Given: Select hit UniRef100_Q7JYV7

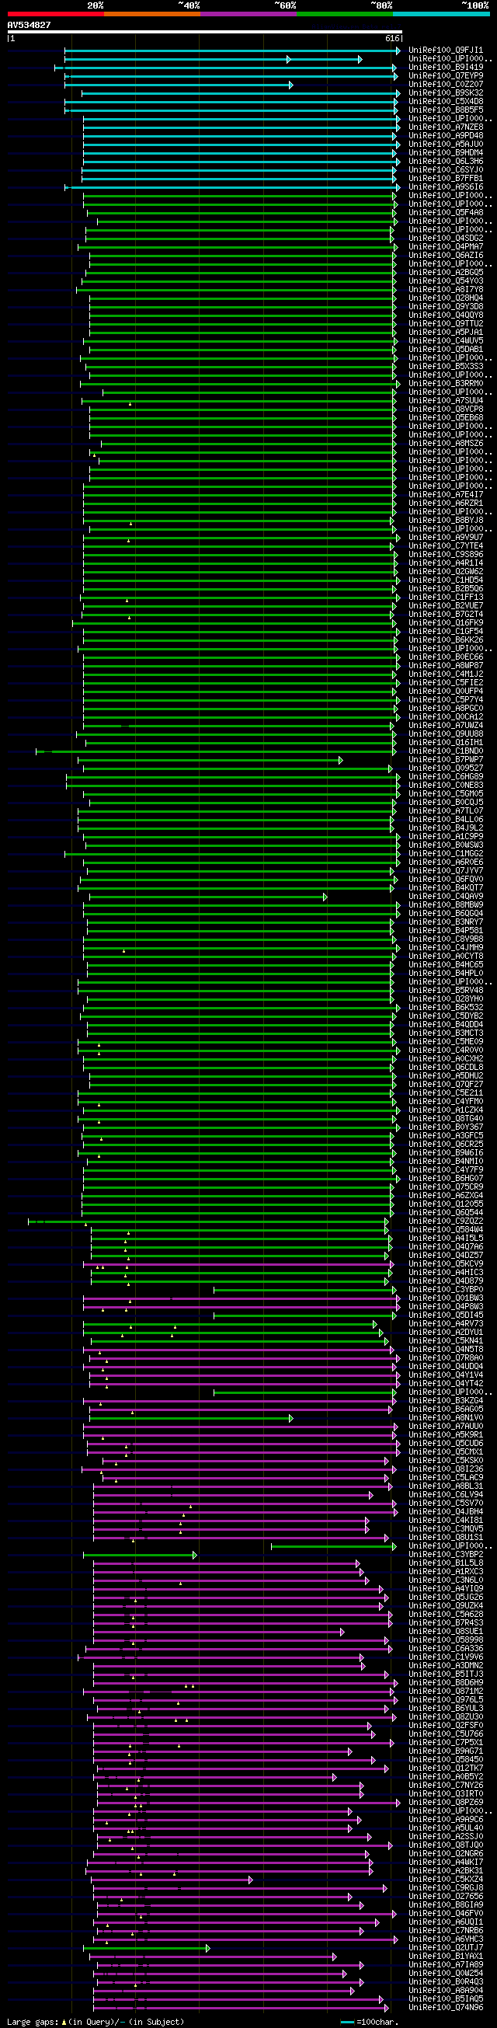Looking at the screenshot, I should [x=446, y=871].
